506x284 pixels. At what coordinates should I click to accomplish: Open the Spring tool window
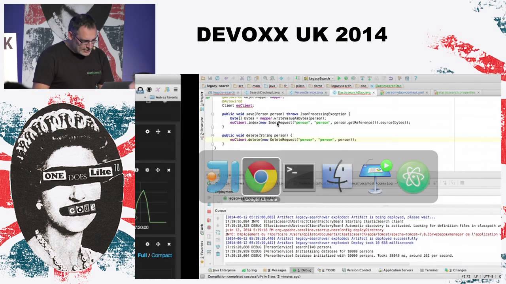click(x=249, y=270)
